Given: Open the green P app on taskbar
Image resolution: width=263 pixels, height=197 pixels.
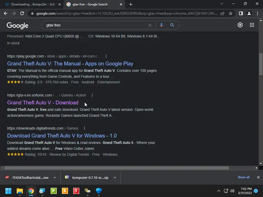Looking at the screenshot, I should click(x=54, y=191).
